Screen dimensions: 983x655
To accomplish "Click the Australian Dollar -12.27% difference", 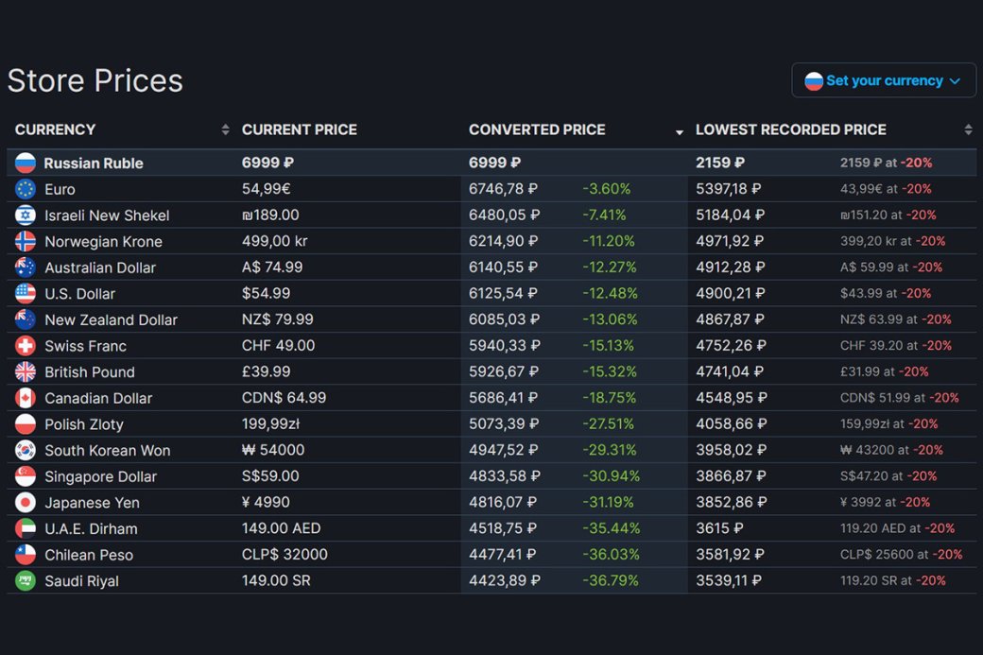I will 609,267.
